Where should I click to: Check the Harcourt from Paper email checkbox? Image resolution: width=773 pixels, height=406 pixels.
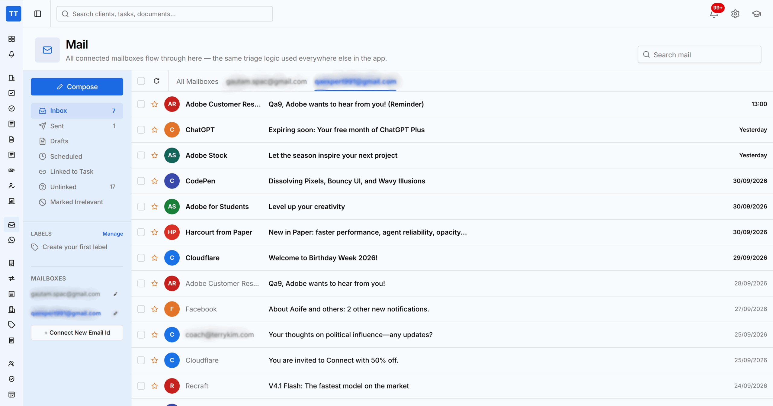pyautogui.click(x=141, y=232)
